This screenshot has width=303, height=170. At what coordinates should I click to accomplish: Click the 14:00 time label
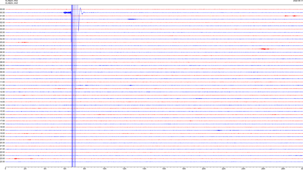click(x=2, y=102)
